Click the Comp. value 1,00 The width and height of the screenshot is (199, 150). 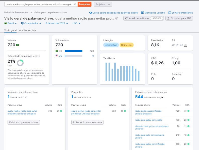point(176,63)
